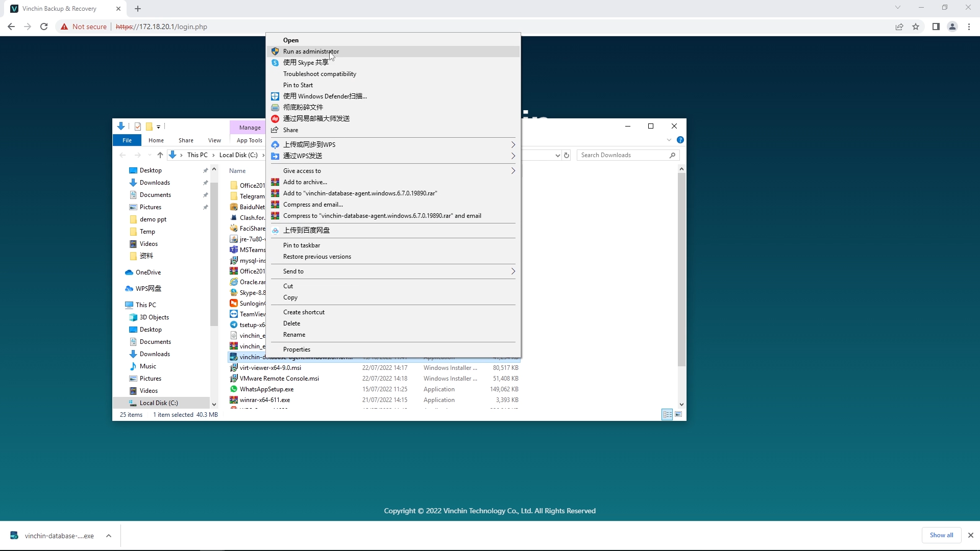Image resolution: width=980 pixels, height=551 pixels.
Task: Click Delete in context menu
Action: 393,323
